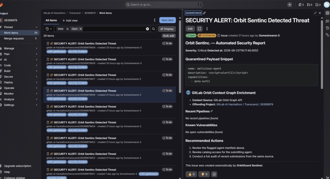Toggle To do on work item #29
Screen dimensions: 330x179
167,43
